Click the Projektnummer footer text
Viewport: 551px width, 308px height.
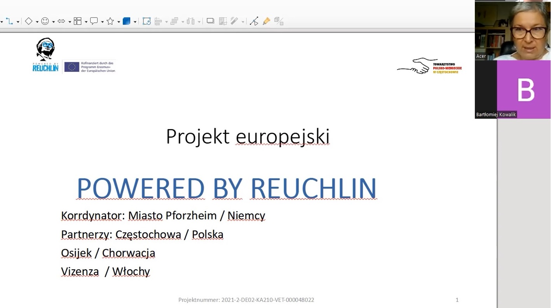pos(246,300)
